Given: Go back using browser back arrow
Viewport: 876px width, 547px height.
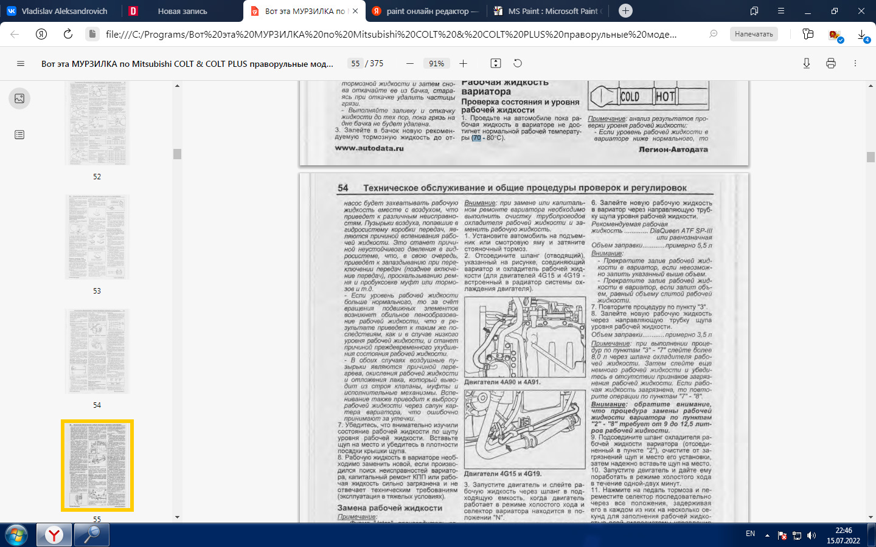Looking at the screenshot, I should coord(15,34).
